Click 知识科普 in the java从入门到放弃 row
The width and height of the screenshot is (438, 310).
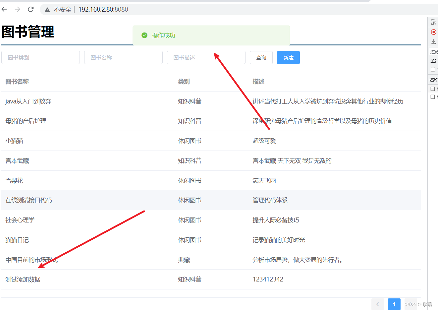tap(190, 101)
